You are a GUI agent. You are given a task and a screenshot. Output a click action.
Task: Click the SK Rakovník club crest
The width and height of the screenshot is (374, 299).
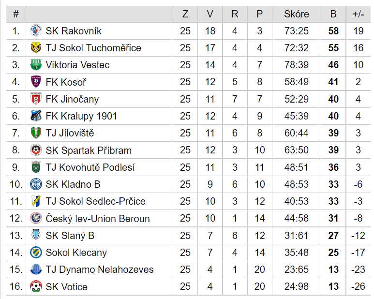[x=36, y=31]
